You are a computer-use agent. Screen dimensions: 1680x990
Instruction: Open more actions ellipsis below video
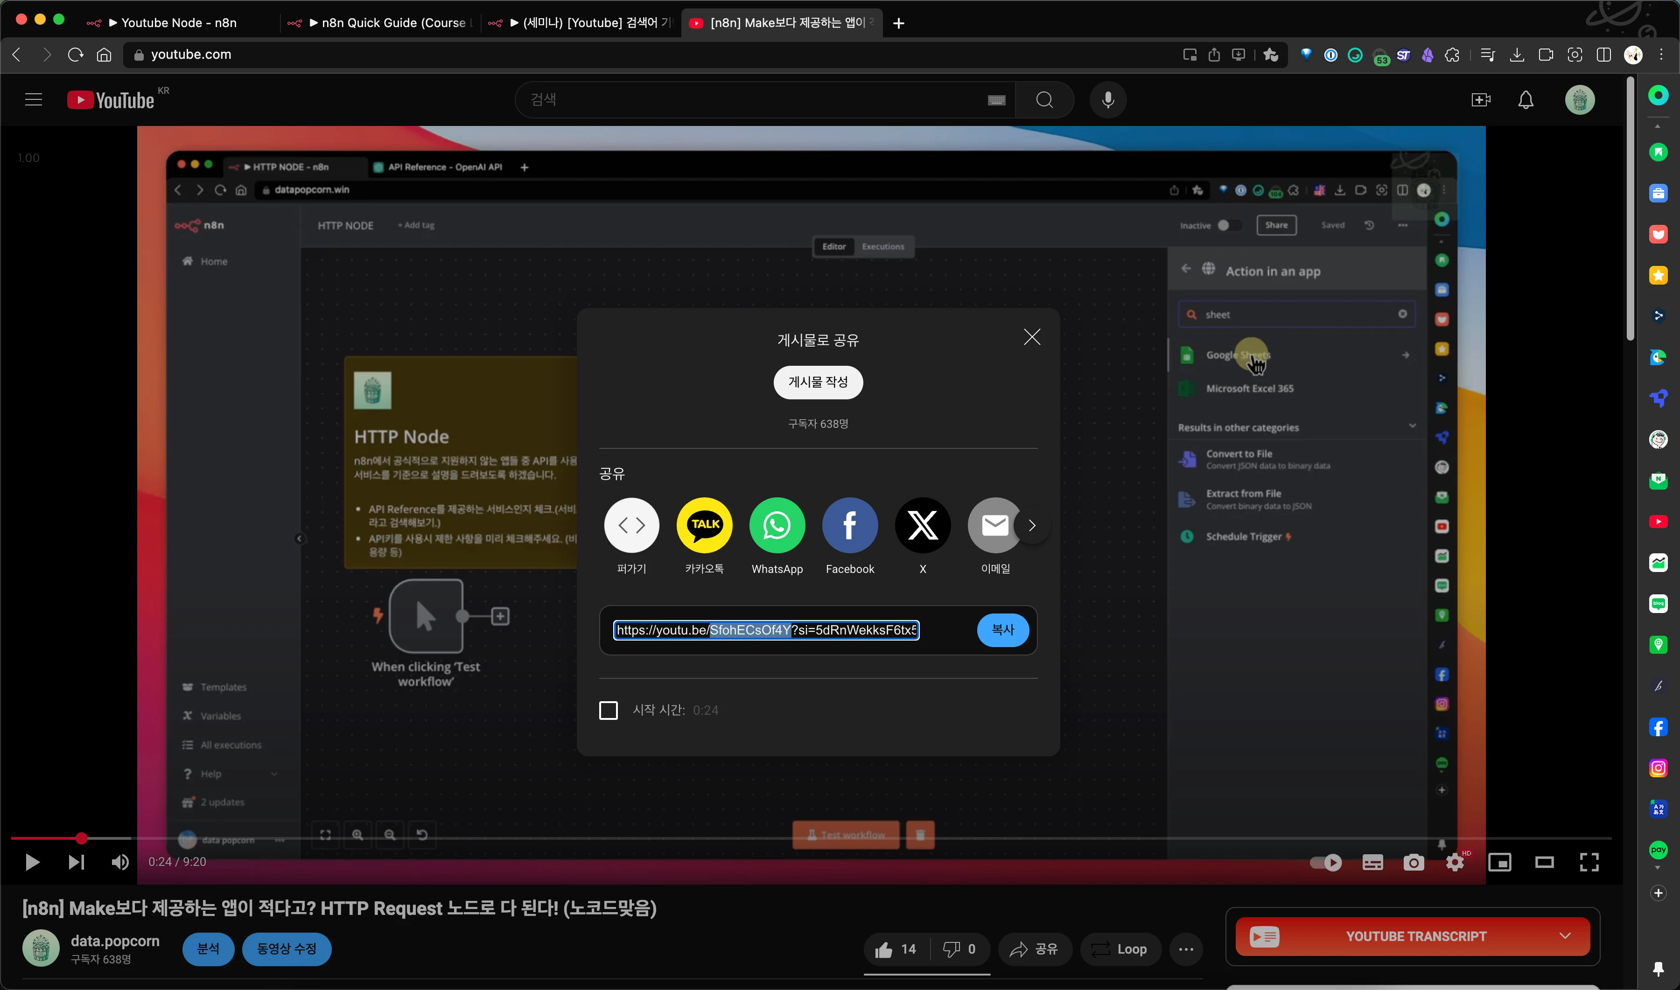[1186, 949]
